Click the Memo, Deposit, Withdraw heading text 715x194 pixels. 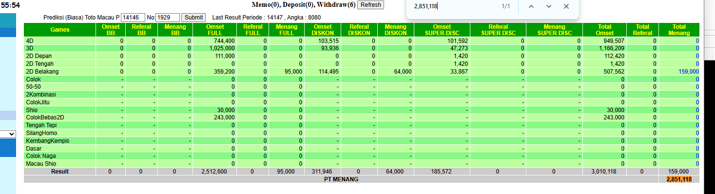click(304, 5)
